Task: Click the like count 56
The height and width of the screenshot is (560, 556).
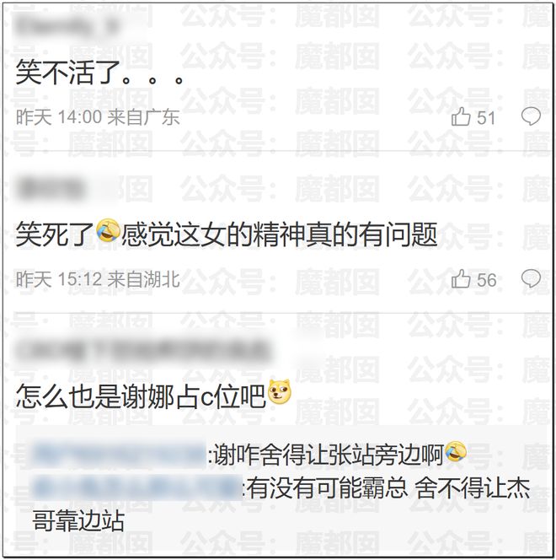Action: (486, 280)
